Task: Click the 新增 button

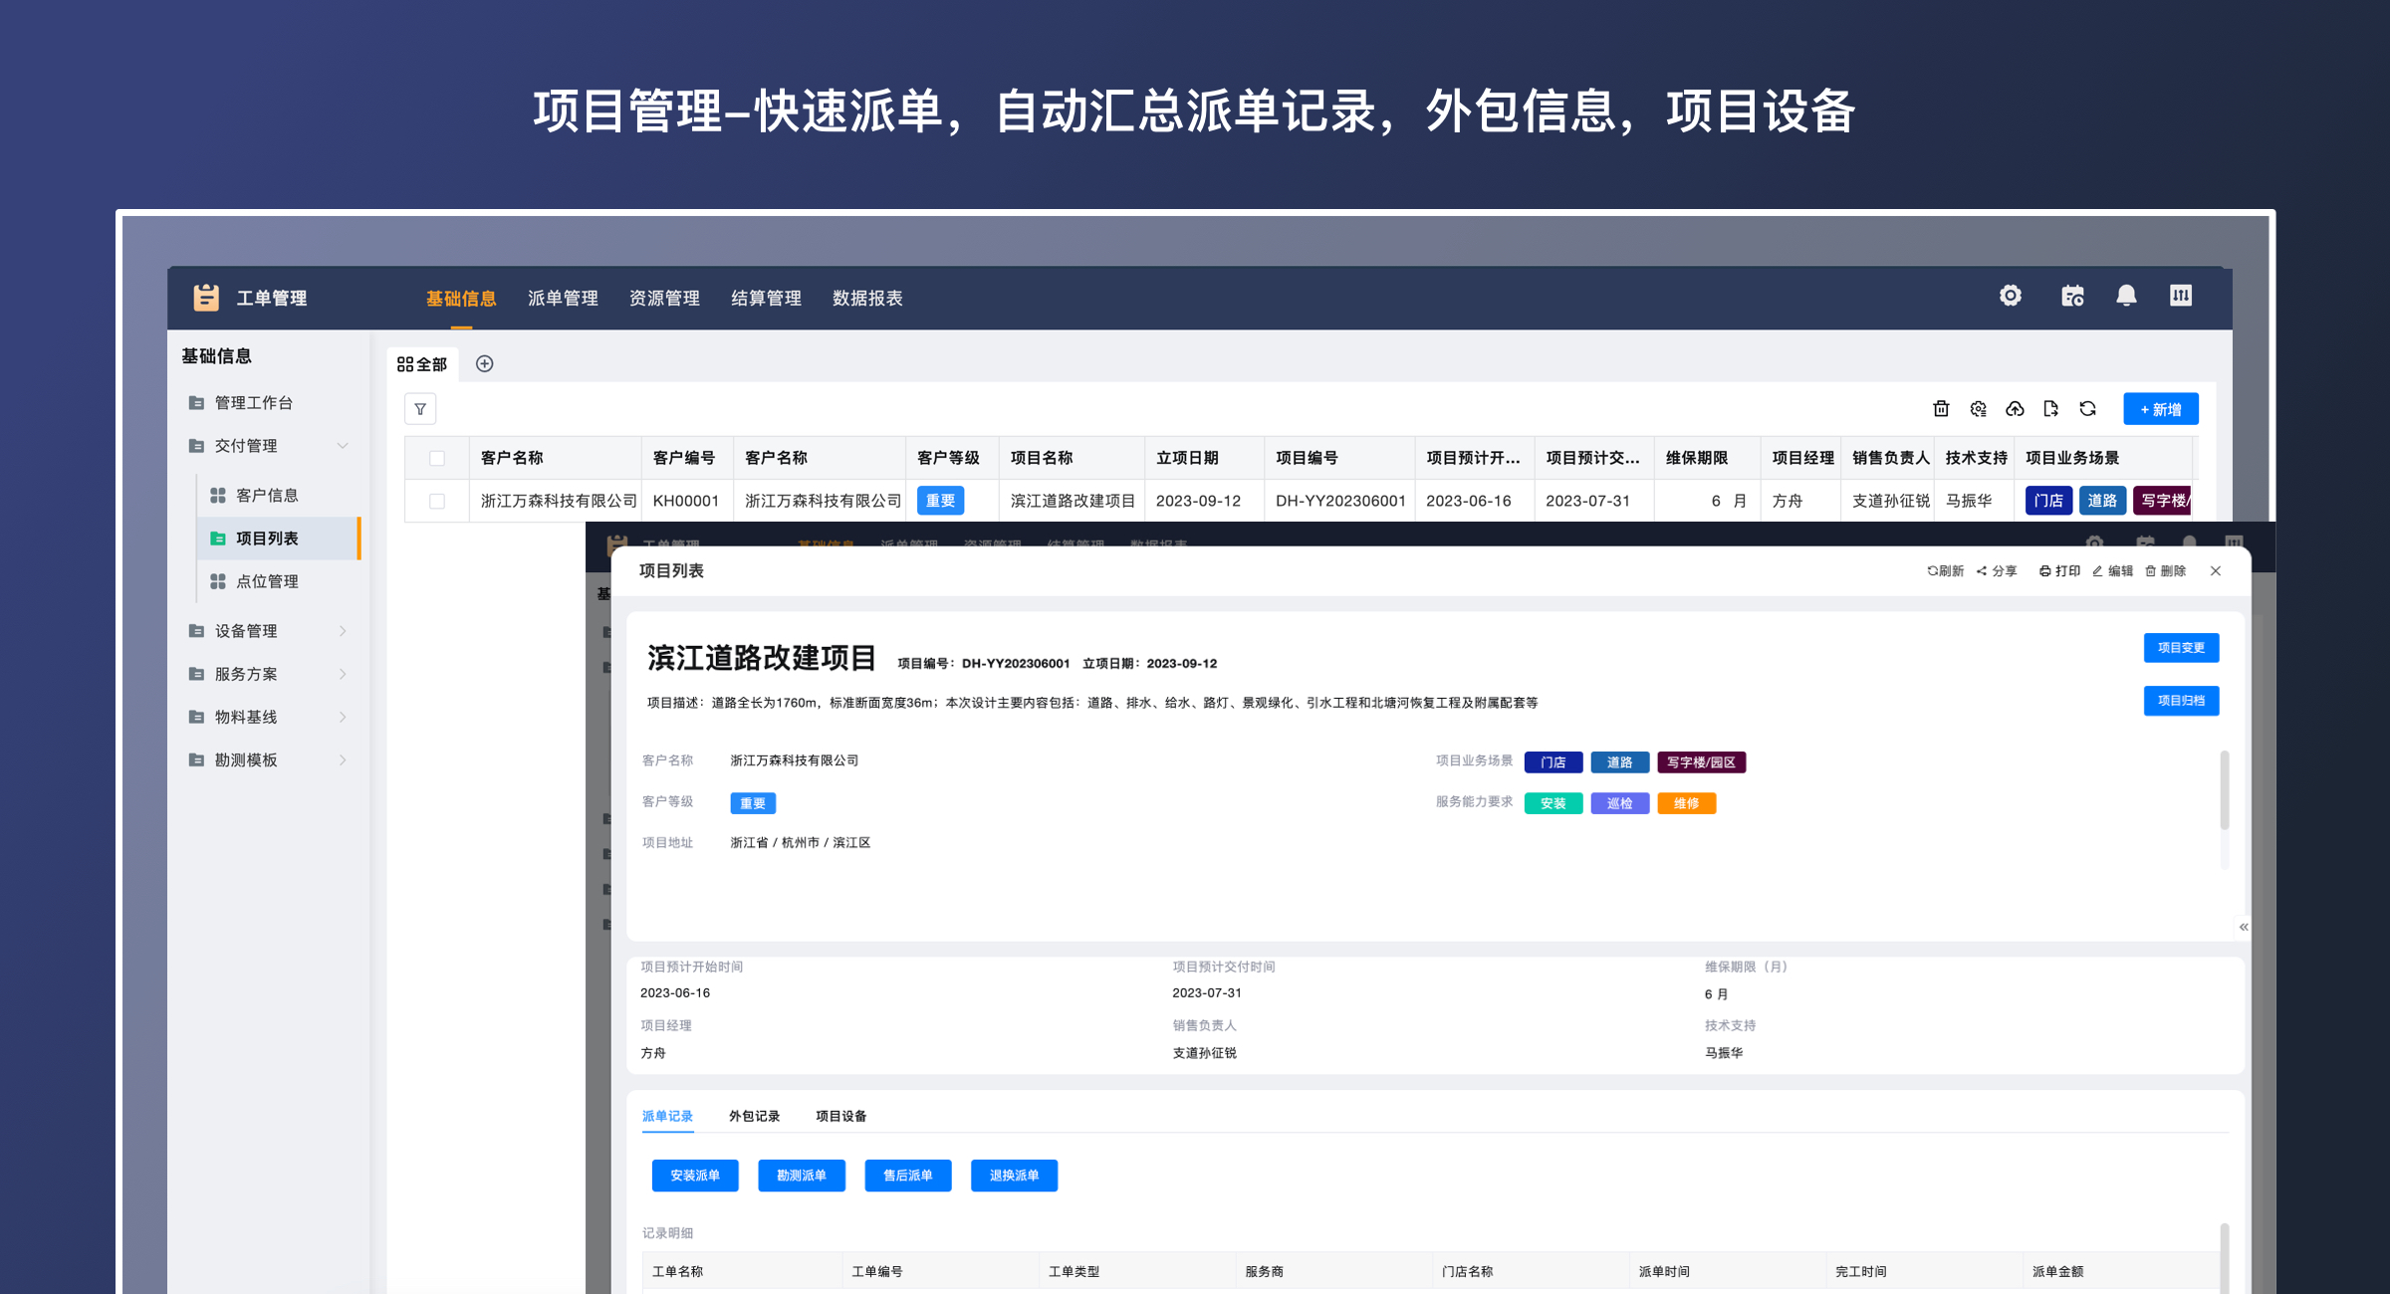Action: pyautogui.click(x=2160, y=409)
